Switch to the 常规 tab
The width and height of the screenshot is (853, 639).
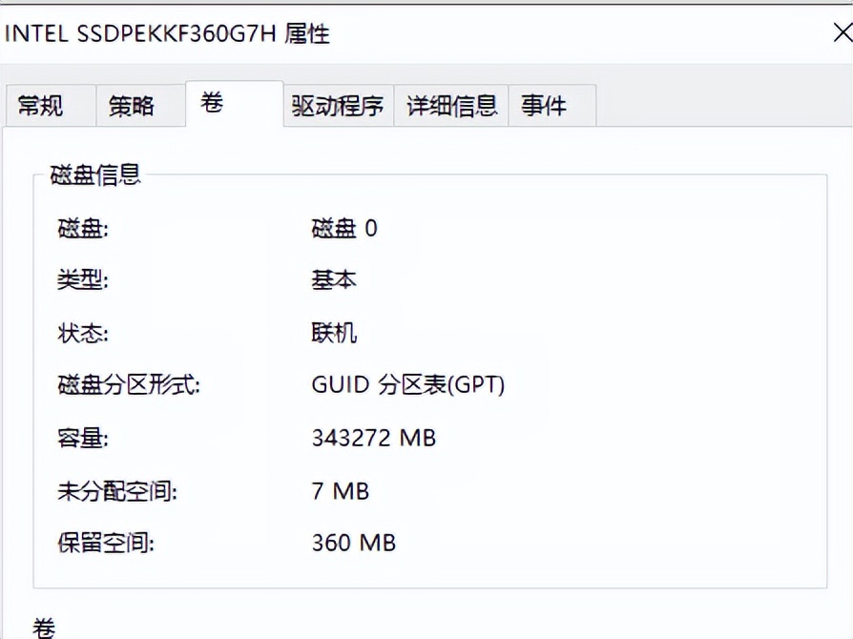coord(52,106)
